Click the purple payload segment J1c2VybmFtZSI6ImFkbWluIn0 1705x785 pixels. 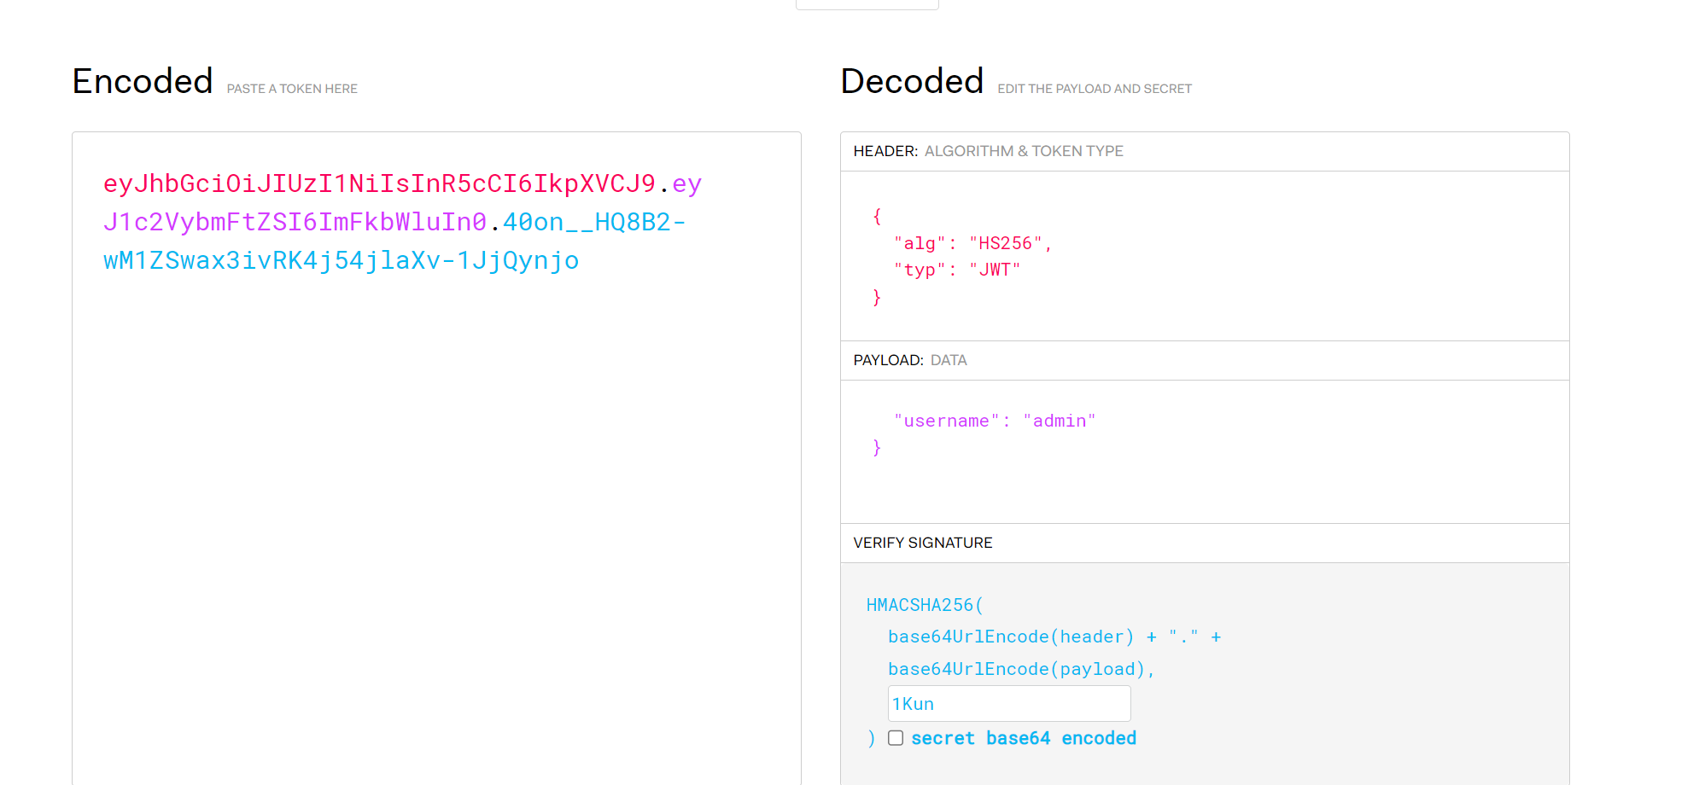[295, 222]
